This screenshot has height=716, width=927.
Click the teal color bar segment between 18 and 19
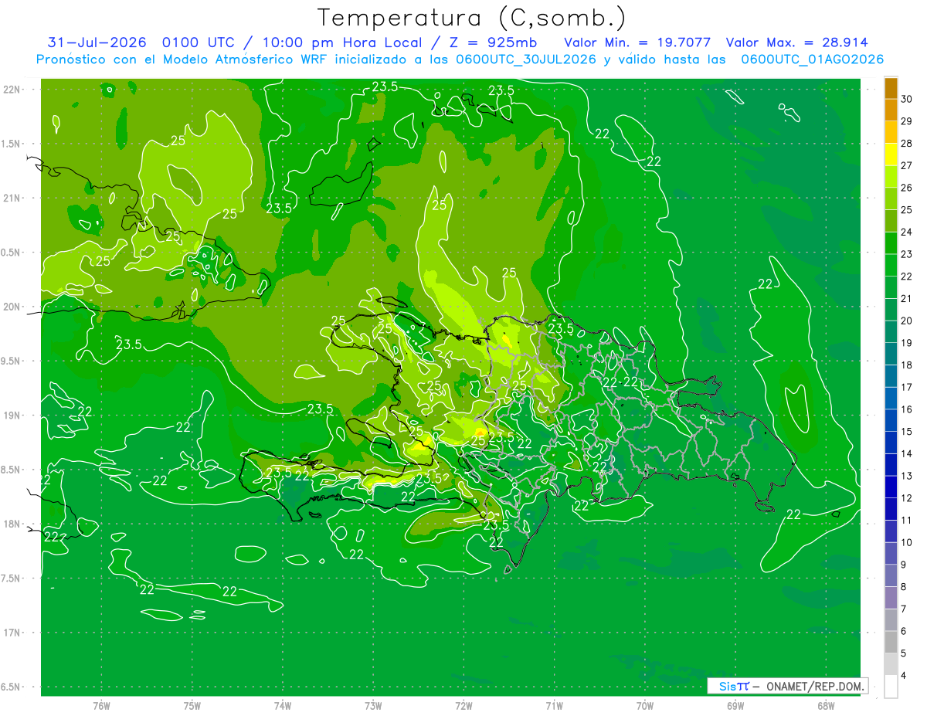pyautogui.click(x=891, y=354)
